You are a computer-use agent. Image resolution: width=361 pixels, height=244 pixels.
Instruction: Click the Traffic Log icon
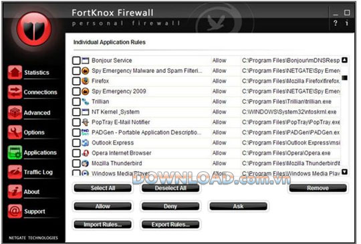15,172
